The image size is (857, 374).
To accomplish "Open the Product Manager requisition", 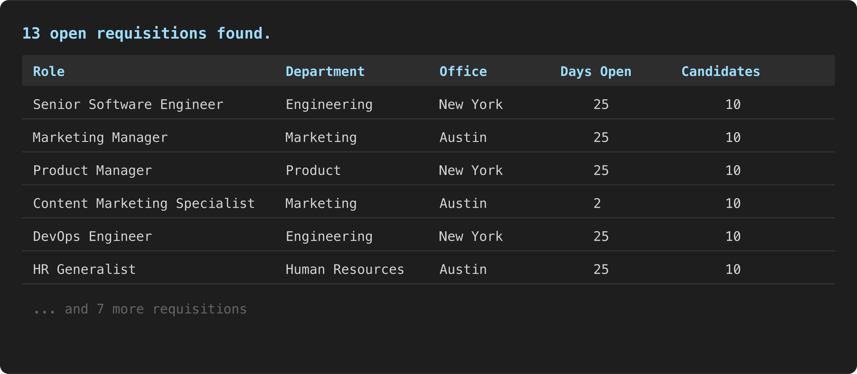I will [428, 170].
